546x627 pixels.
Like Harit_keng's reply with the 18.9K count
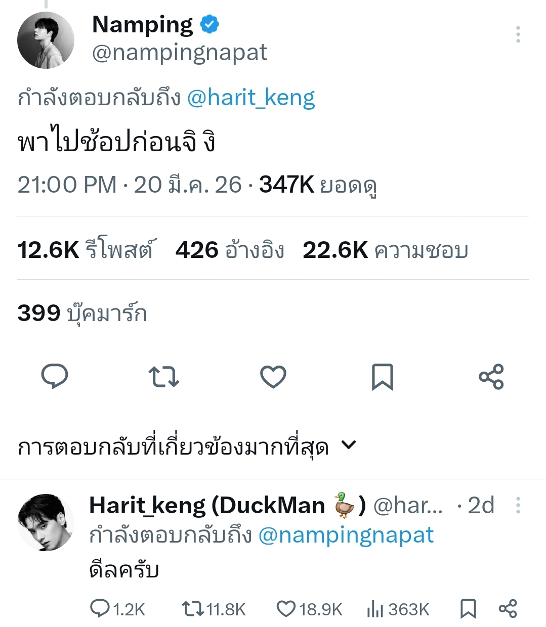(286, 608)
